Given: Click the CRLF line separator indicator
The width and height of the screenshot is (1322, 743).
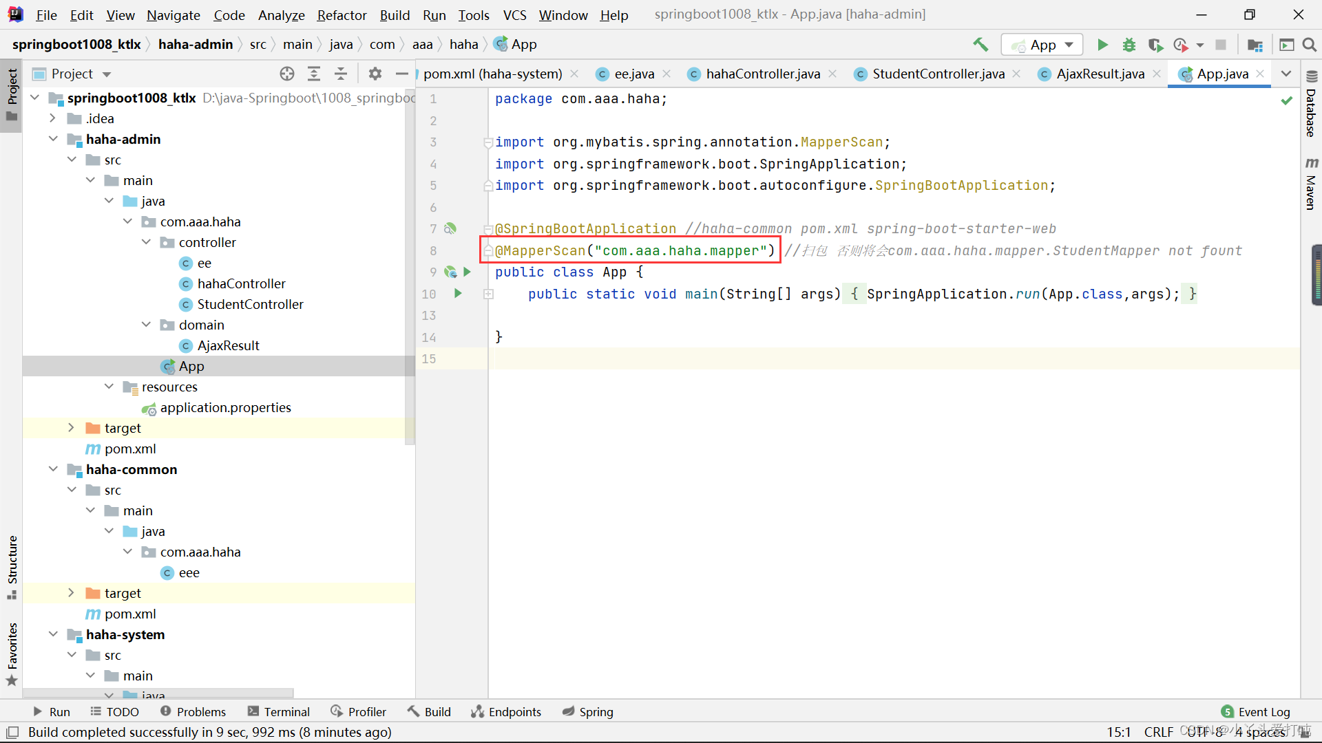Looking at the screenshot, I should point(1159,732).
